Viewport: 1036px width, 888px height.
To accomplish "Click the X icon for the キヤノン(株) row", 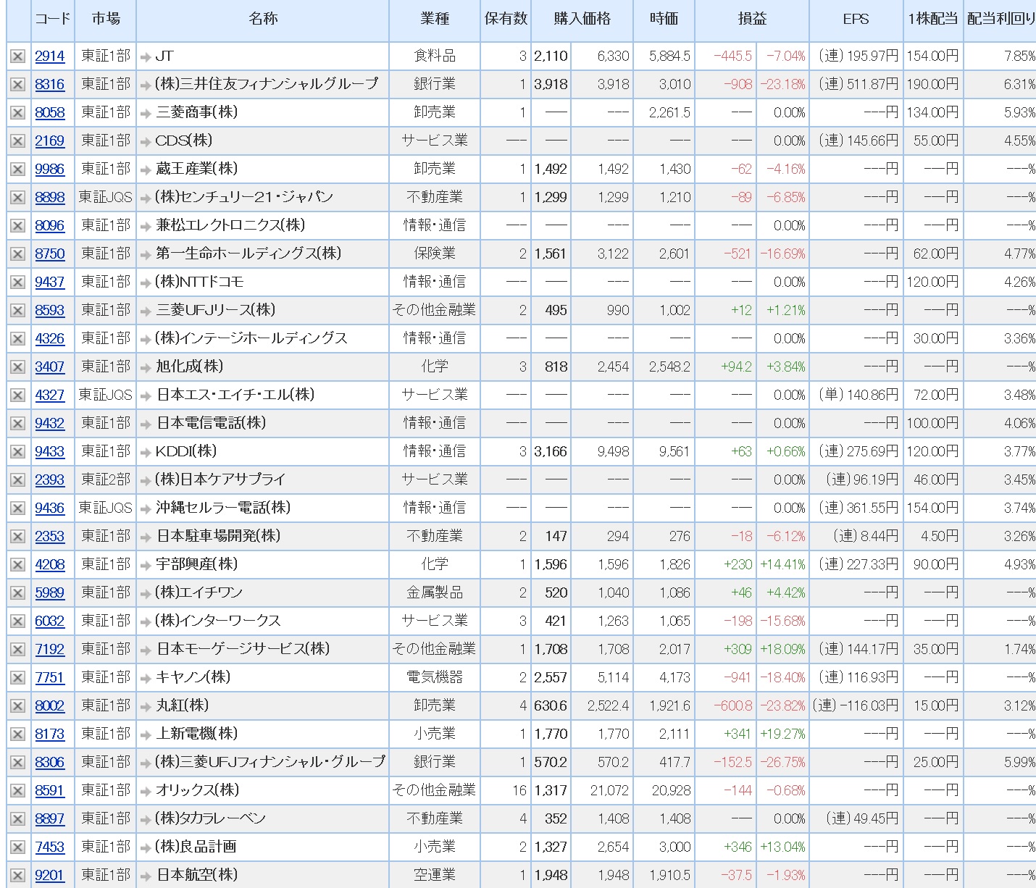I will point(18,678).
